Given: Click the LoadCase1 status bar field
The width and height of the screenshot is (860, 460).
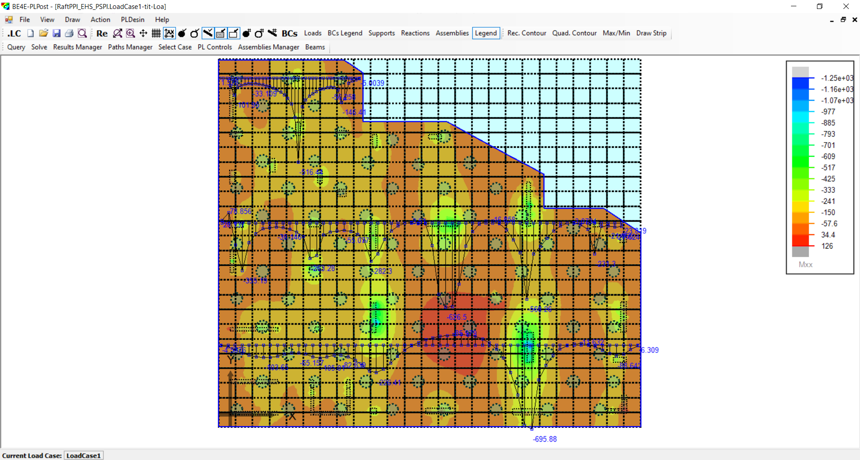Looking at the screenshot, I should click(x=83, y=456).
